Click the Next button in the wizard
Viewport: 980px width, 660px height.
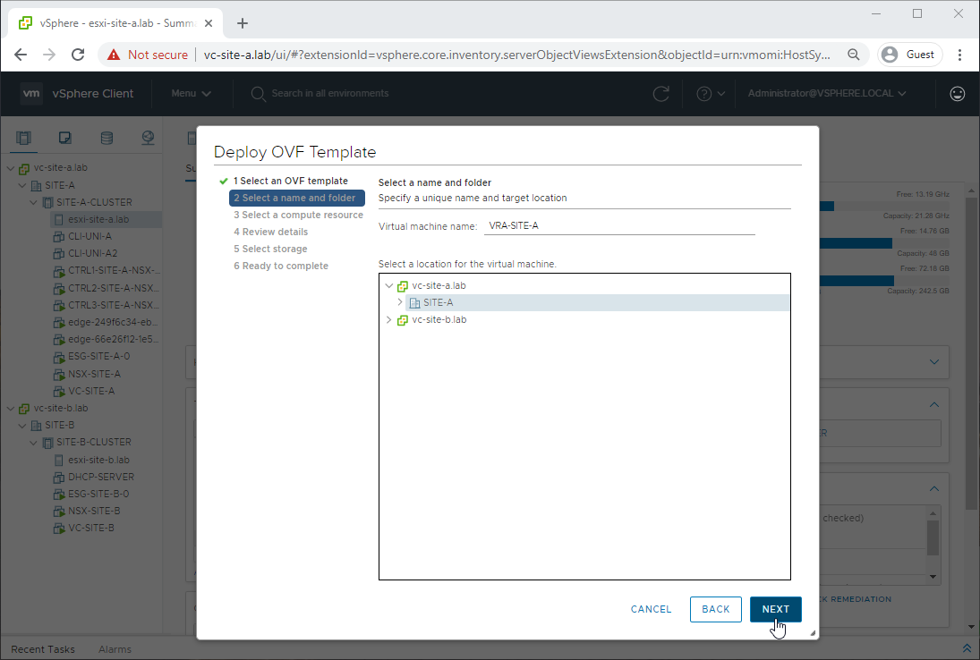click(775, 609)
